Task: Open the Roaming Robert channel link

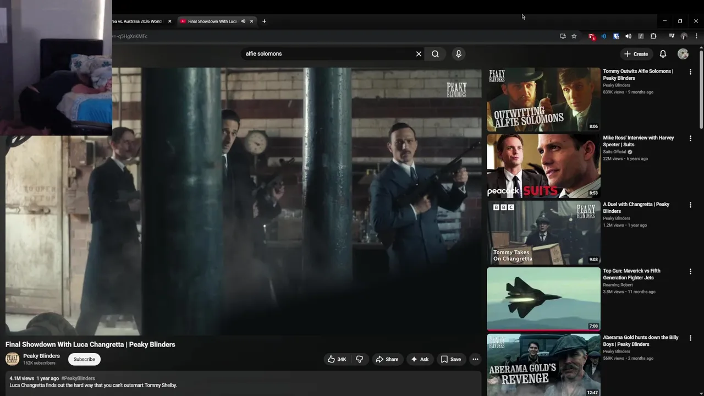Action: (x=618, y=285)
